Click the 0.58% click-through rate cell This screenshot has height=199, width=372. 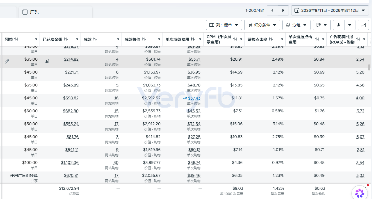pyautogui.click(x=278, y=111)
